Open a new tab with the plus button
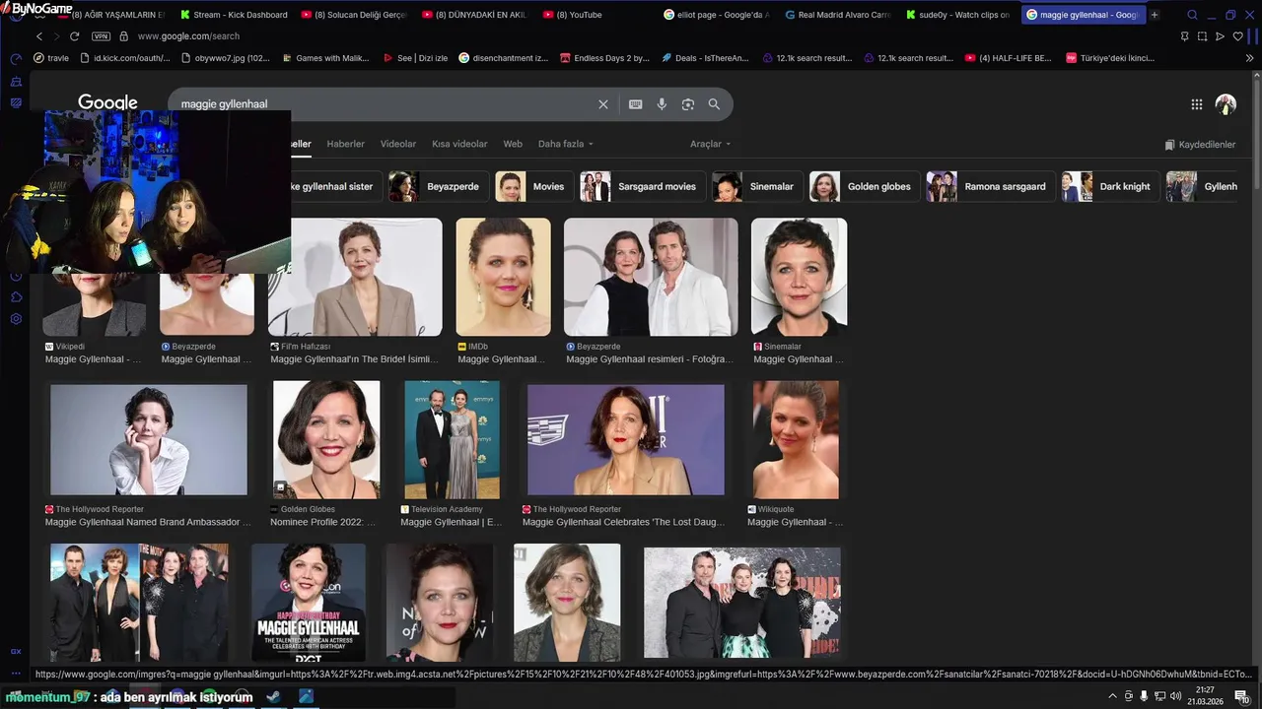This screenshot has width=1262, height=709. (1155, 15)
